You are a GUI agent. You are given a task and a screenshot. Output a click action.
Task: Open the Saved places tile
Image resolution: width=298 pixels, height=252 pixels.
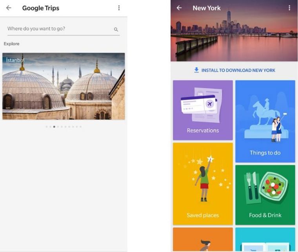click(203, 184)
